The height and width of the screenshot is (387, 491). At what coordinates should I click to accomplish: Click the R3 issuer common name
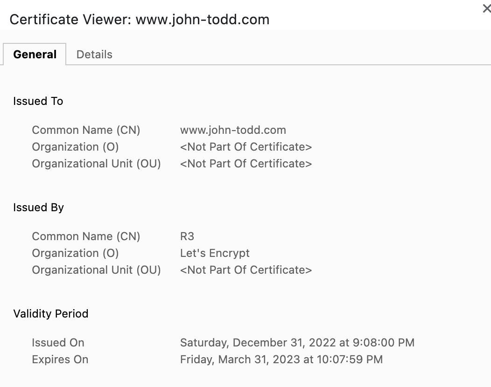(x=187, y=236)
